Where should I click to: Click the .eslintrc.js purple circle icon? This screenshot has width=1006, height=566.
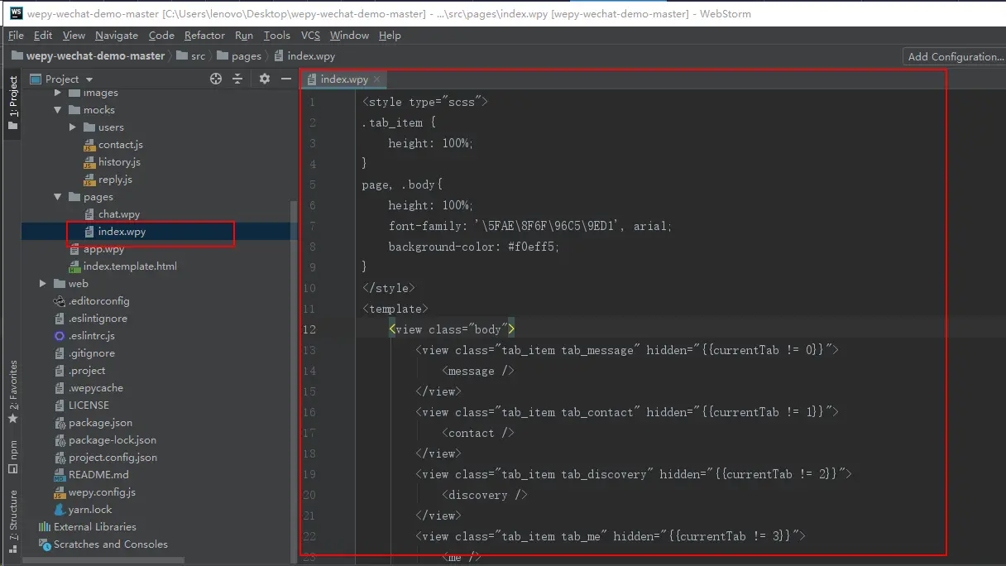tap(60, 336)
